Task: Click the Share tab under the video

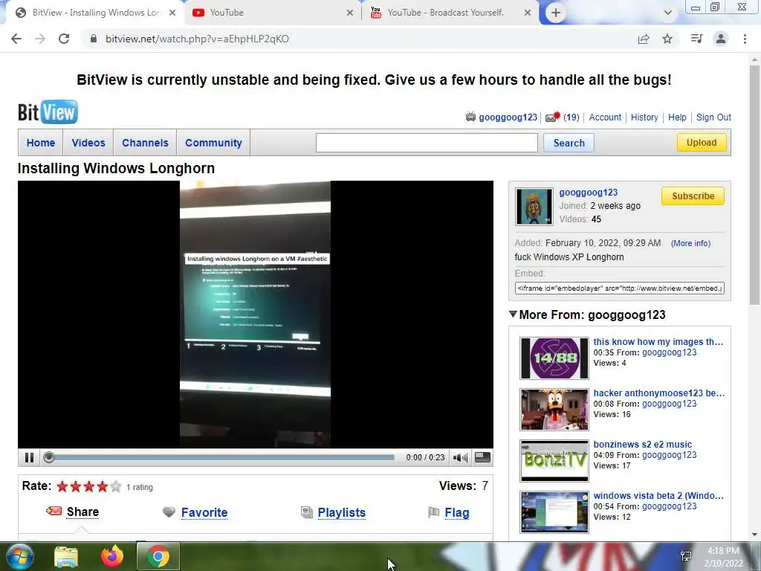Action: click(x=82, y=512)
